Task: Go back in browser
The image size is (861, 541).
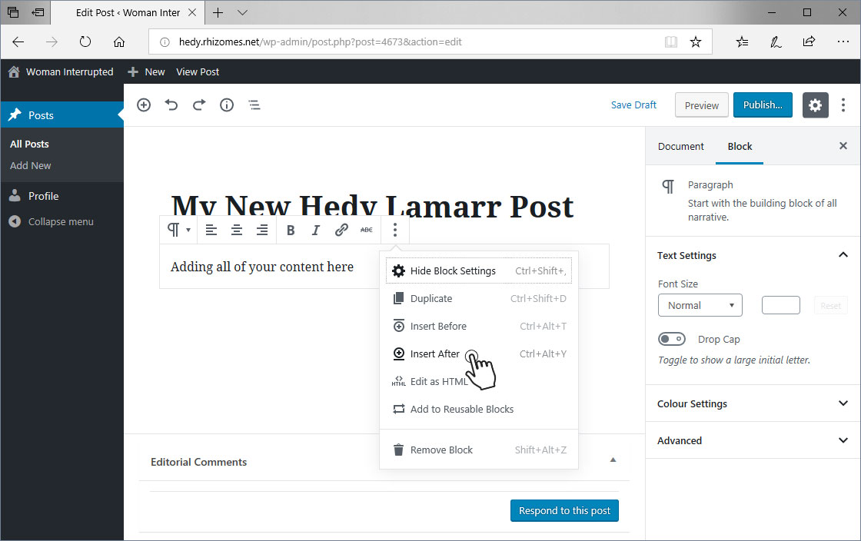Action: point(18,41)
